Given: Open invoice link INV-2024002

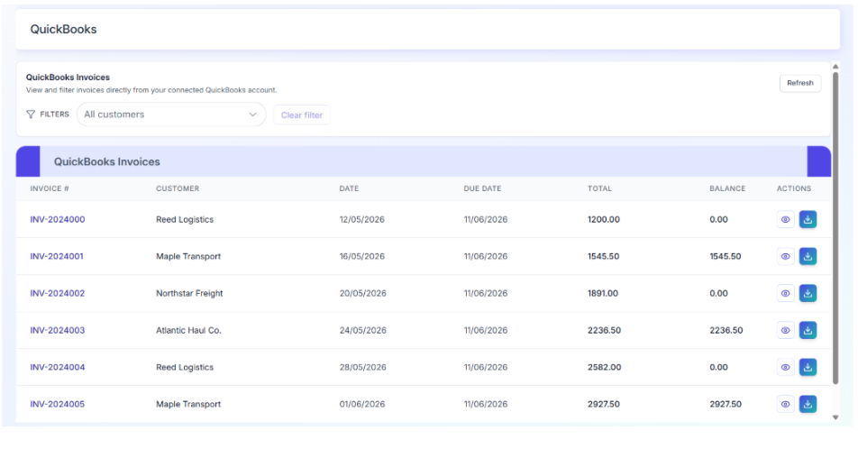Looking at the screenshot, I should click(x=58, y=293).
